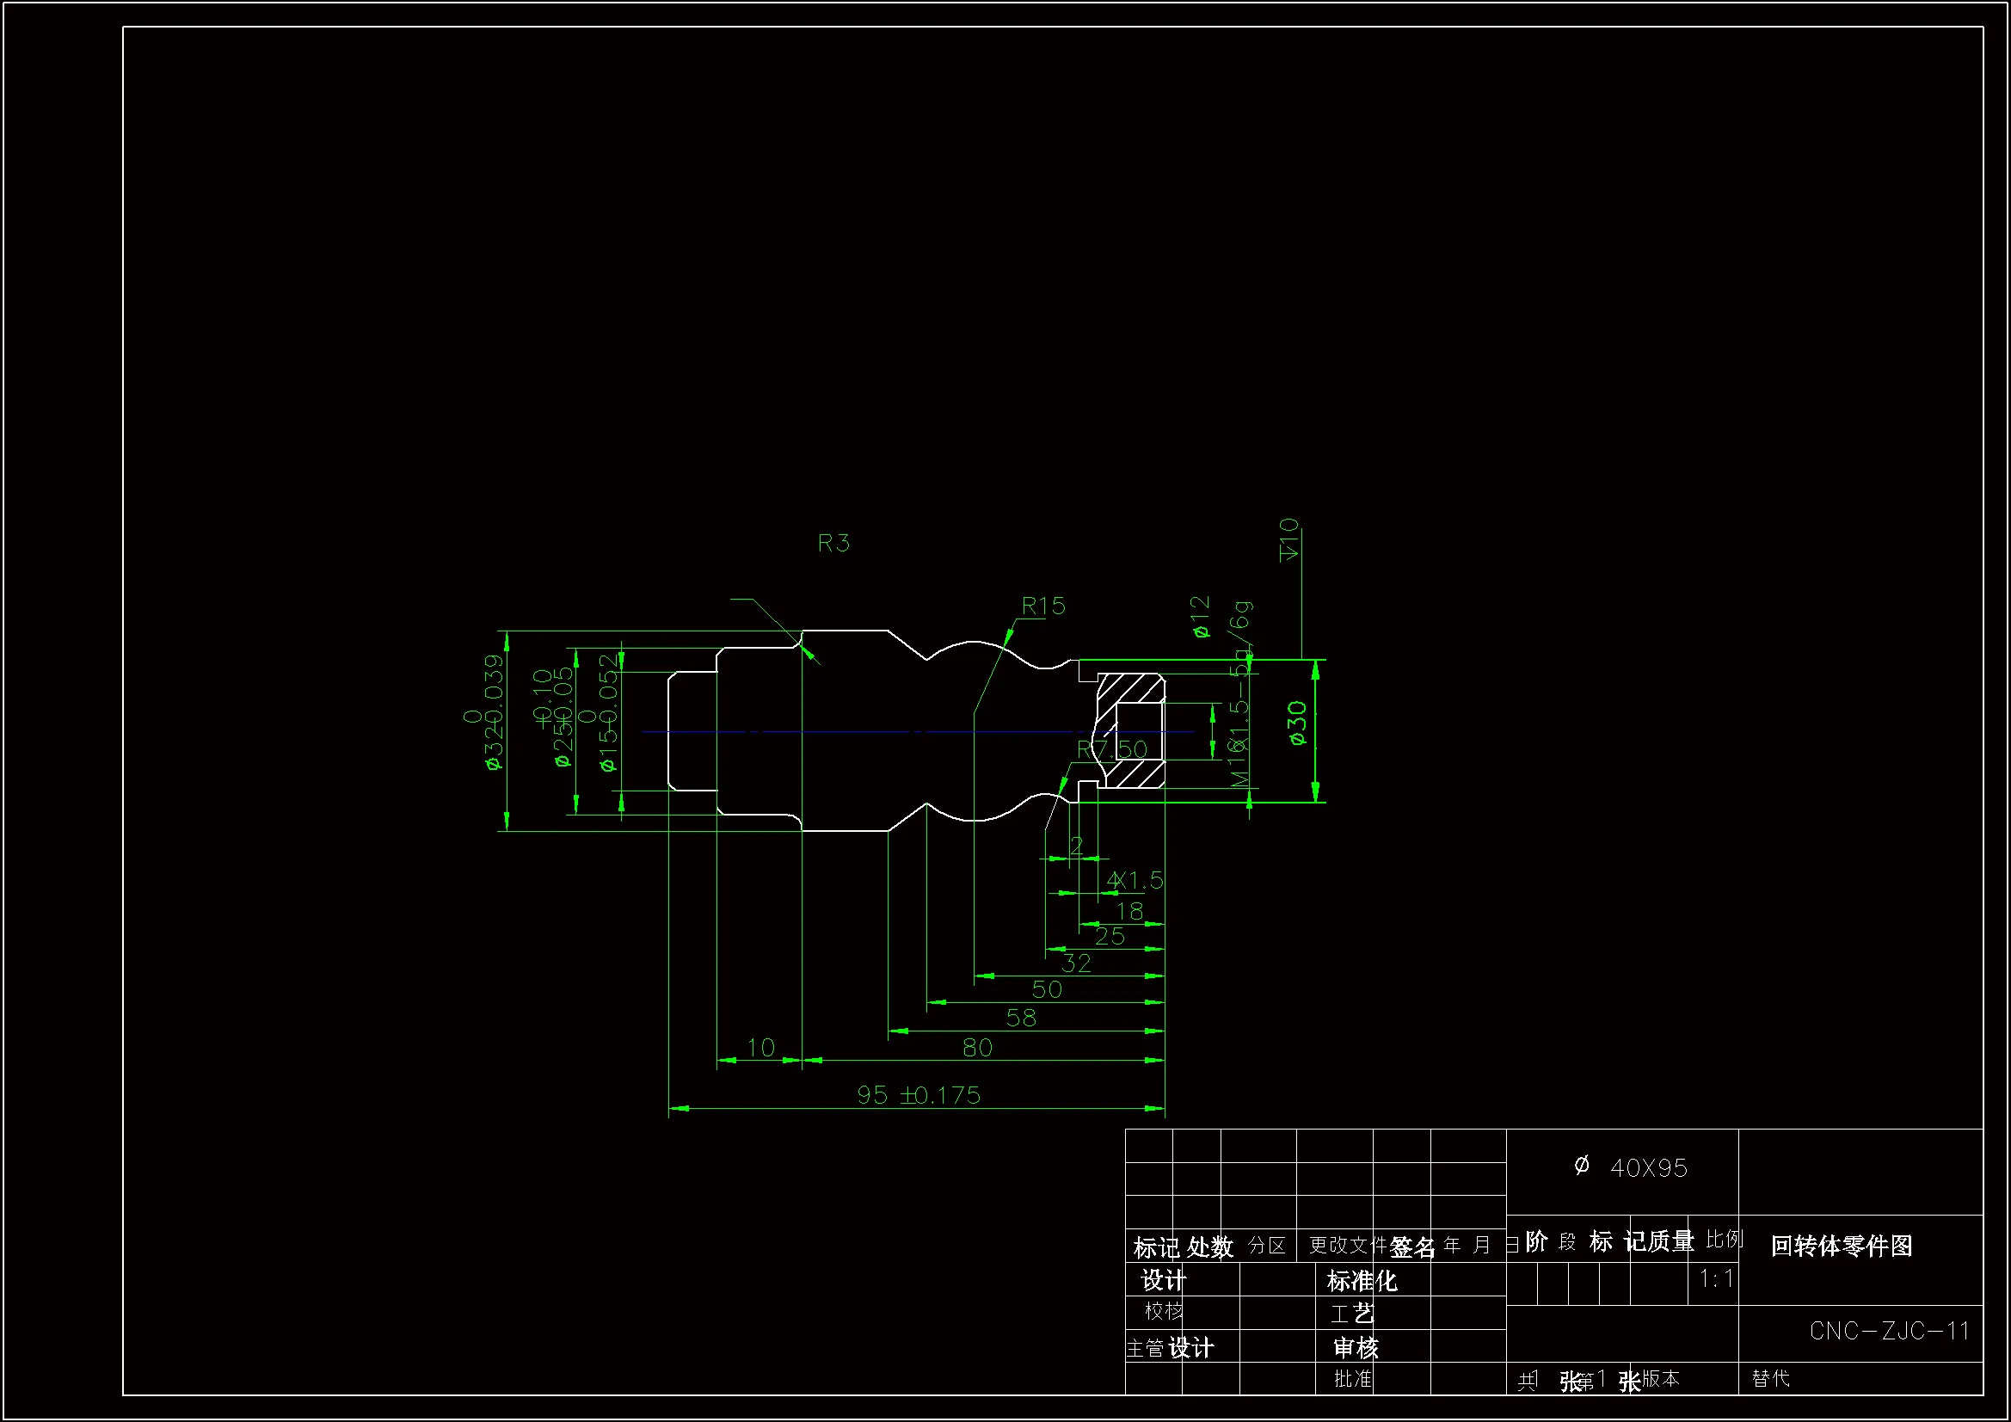Click the R15 radius label
The height and width of the screenshot is (1422, 2011).
tap(1042, 606)
